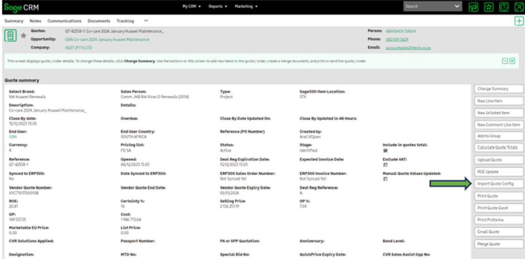The width and height of the screenshot is (525, 260).
Task: Expand the My CRM menu
Action: (x=191, y=7)
